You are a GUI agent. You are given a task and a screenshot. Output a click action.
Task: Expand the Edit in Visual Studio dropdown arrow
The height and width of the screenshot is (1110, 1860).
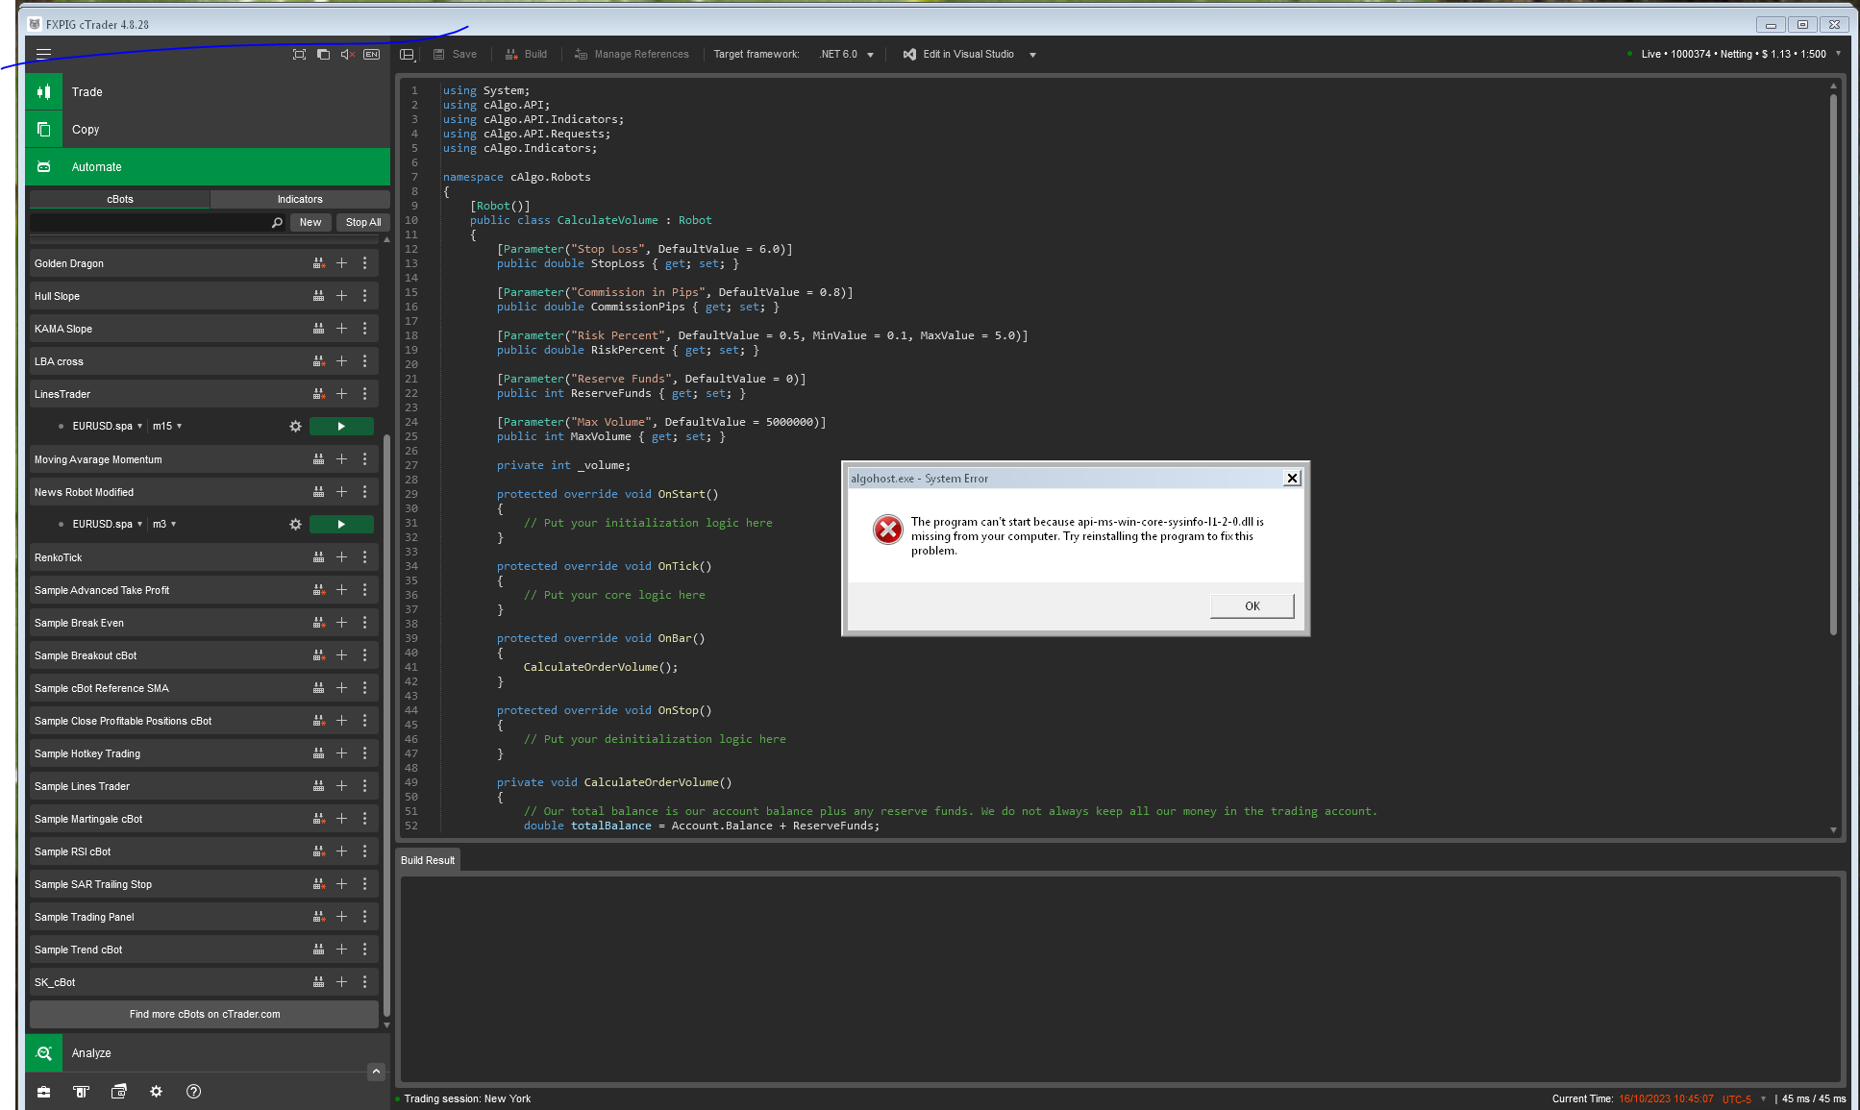[1032, 55]
